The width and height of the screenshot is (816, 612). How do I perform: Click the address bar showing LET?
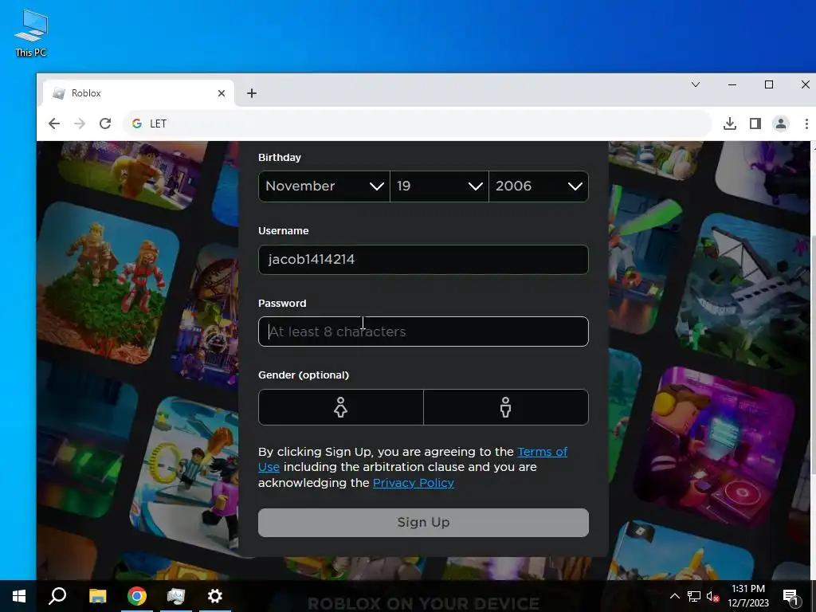(416, 124)
